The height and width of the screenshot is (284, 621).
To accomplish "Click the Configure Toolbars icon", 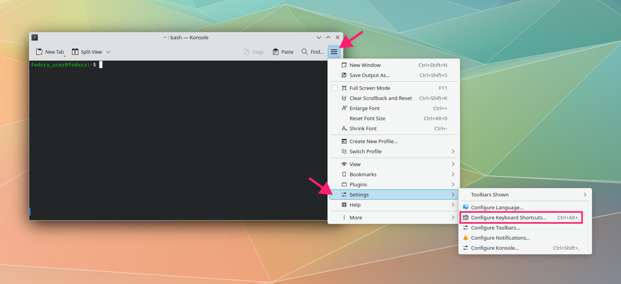I will [x=466, y=228].
